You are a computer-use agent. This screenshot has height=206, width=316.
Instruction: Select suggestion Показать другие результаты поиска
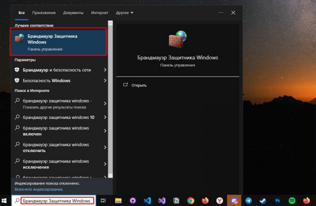[60, 104]
